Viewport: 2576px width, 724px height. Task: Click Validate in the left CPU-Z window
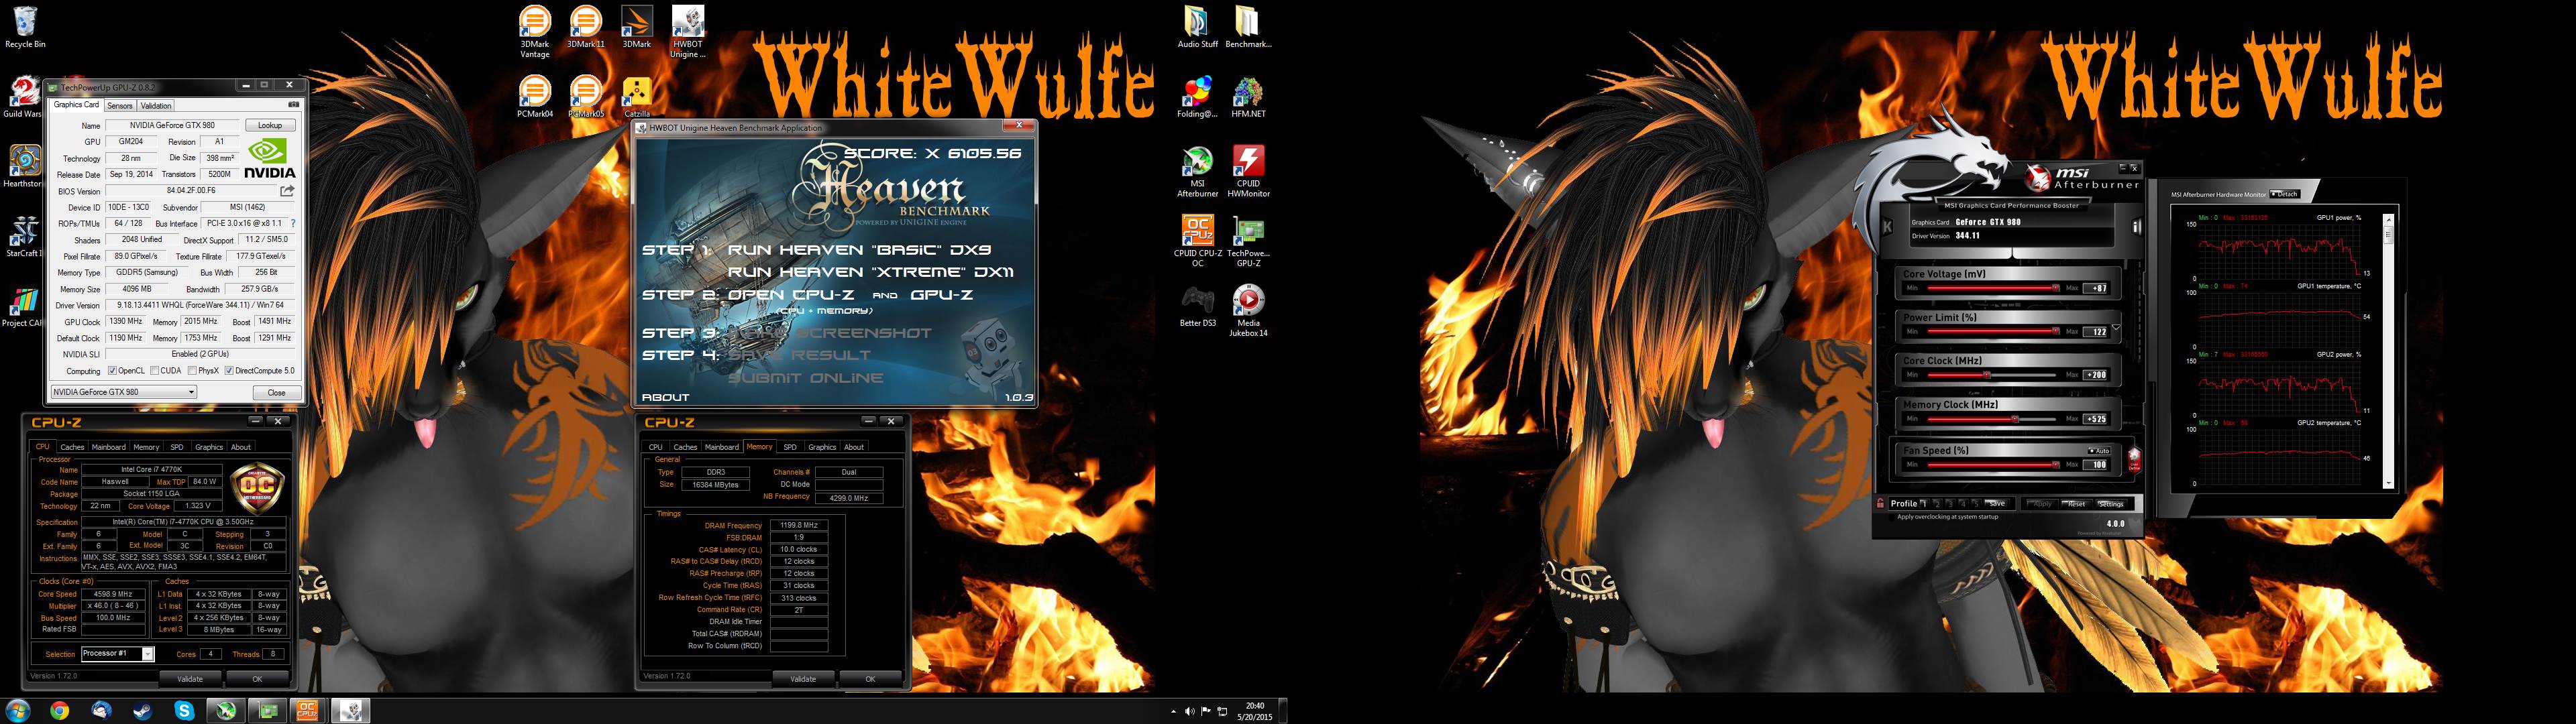(x=190, y=679)
